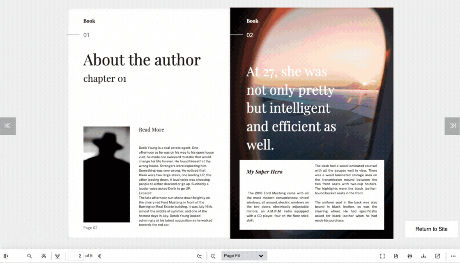Print the book document

tap(410, 256)
